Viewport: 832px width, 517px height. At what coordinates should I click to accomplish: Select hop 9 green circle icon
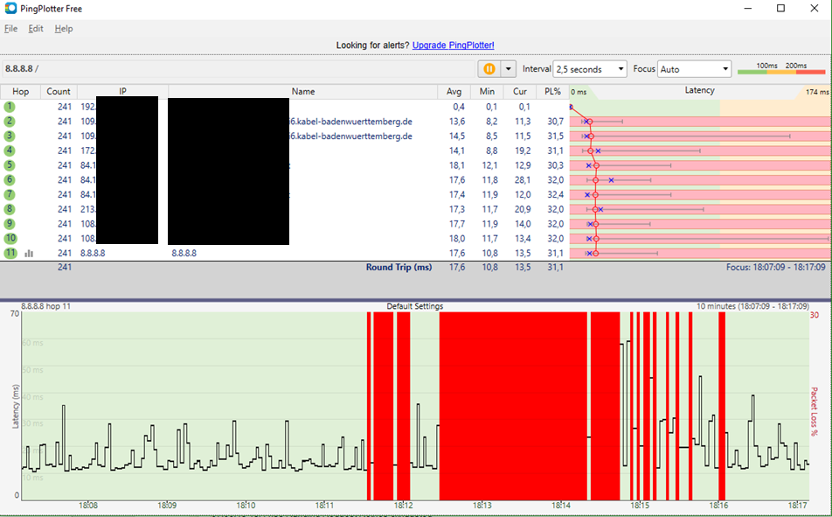pos(10,224)
